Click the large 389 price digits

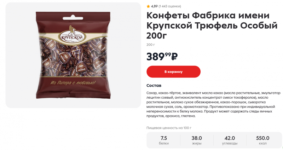tap(155, 57)
